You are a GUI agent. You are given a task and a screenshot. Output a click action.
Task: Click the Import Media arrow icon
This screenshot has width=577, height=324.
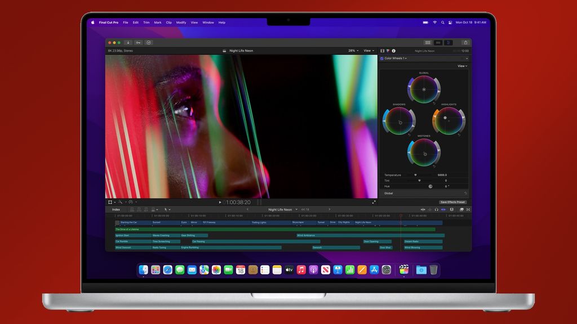point(128,42)
